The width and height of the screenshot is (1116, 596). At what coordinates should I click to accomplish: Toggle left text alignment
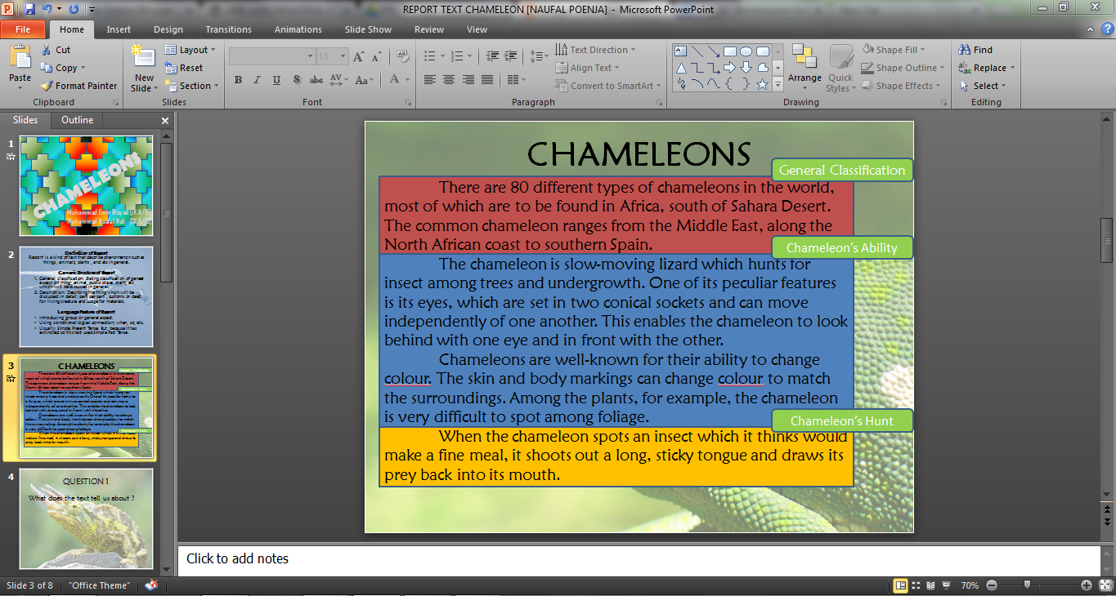tap(430, 79)
